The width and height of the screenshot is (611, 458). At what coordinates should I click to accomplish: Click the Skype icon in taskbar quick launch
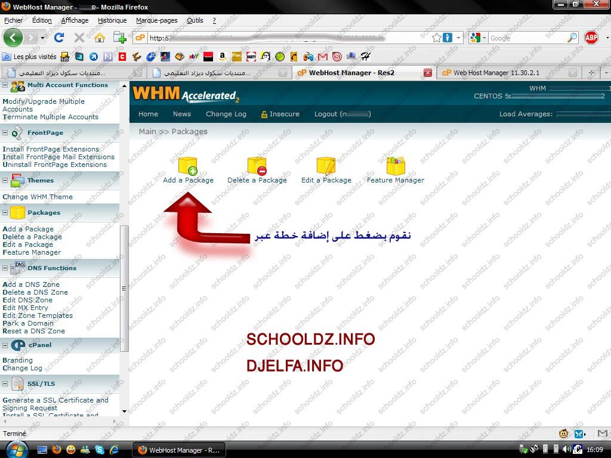pos(100,450)
